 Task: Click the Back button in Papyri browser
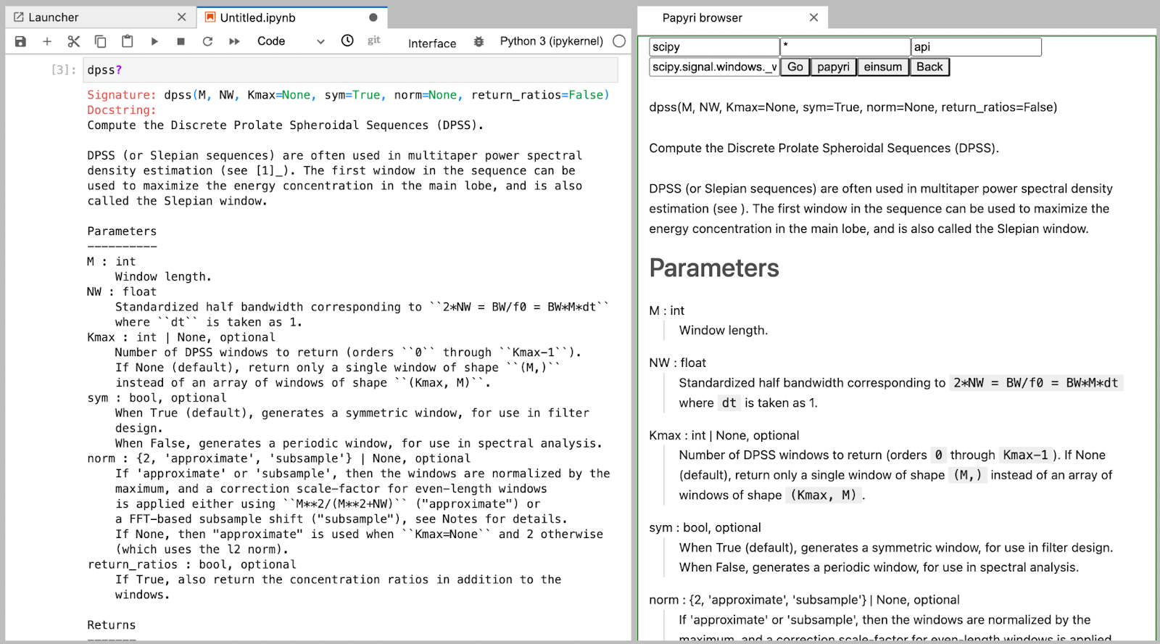pos(929,67)
